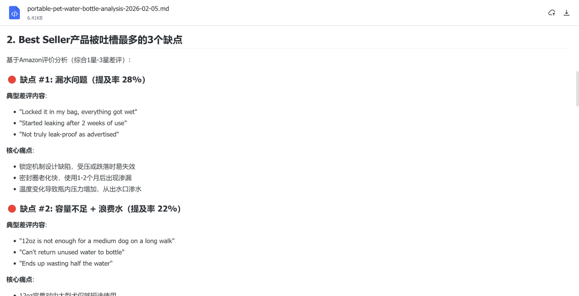The image size is (579, 296).
Task: Click quote "Locked it in my bag, everything got wet"
Action: [x=78, y=112]
